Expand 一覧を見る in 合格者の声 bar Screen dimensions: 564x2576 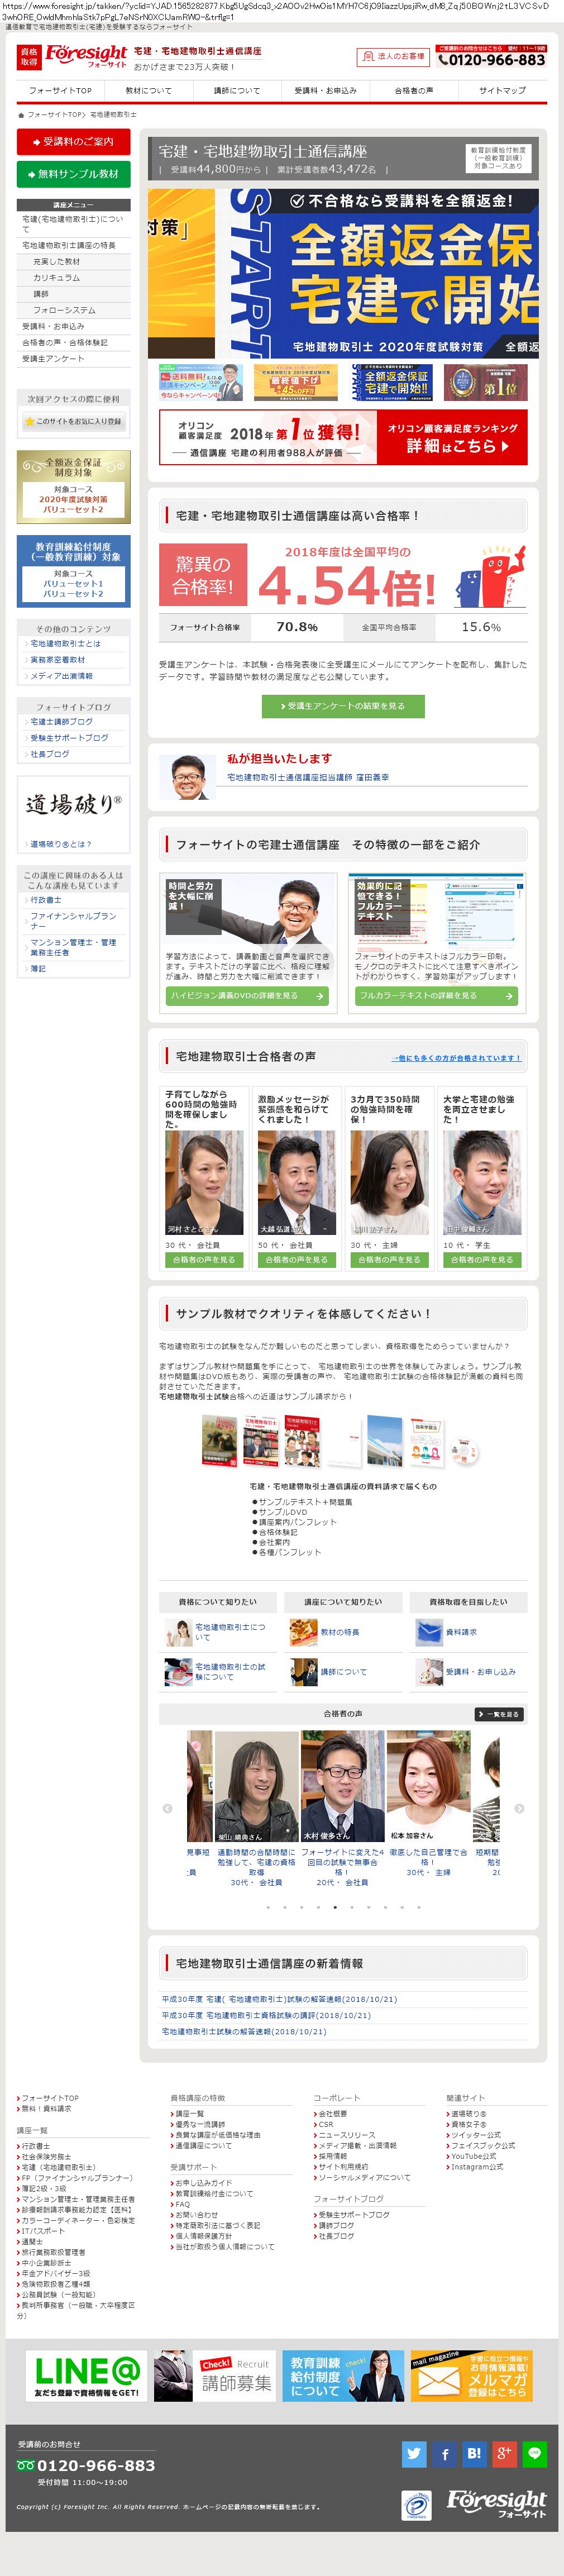(x=499, y=1713)
